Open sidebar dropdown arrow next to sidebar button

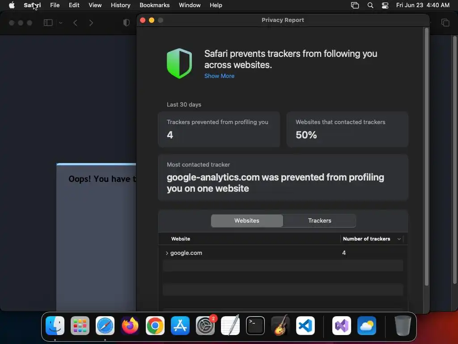click(x=60, y=22)
